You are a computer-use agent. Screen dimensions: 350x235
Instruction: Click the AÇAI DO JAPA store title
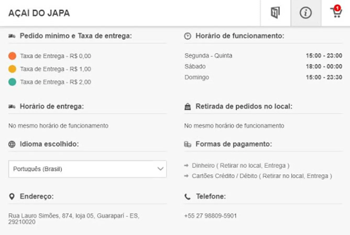pos(39,13)
